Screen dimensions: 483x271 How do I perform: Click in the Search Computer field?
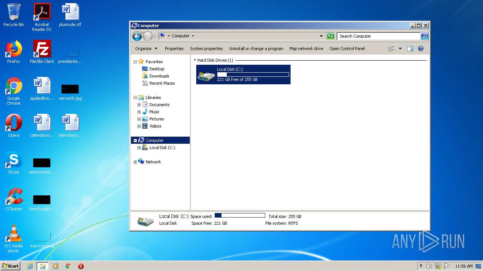click(378, 36)
